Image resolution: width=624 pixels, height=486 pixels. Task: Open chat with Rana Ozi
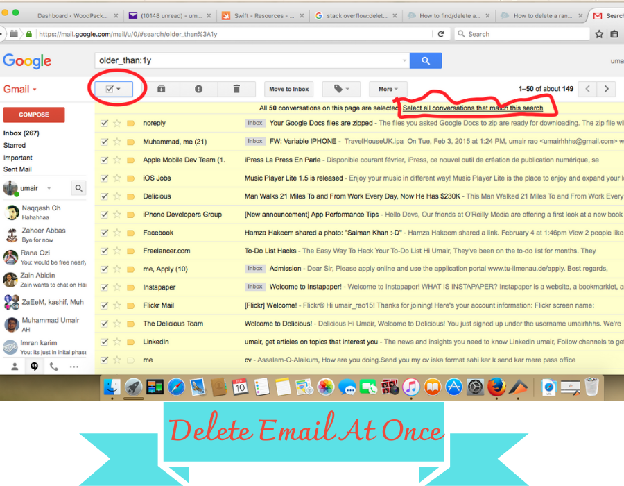[x=44, y=258]
